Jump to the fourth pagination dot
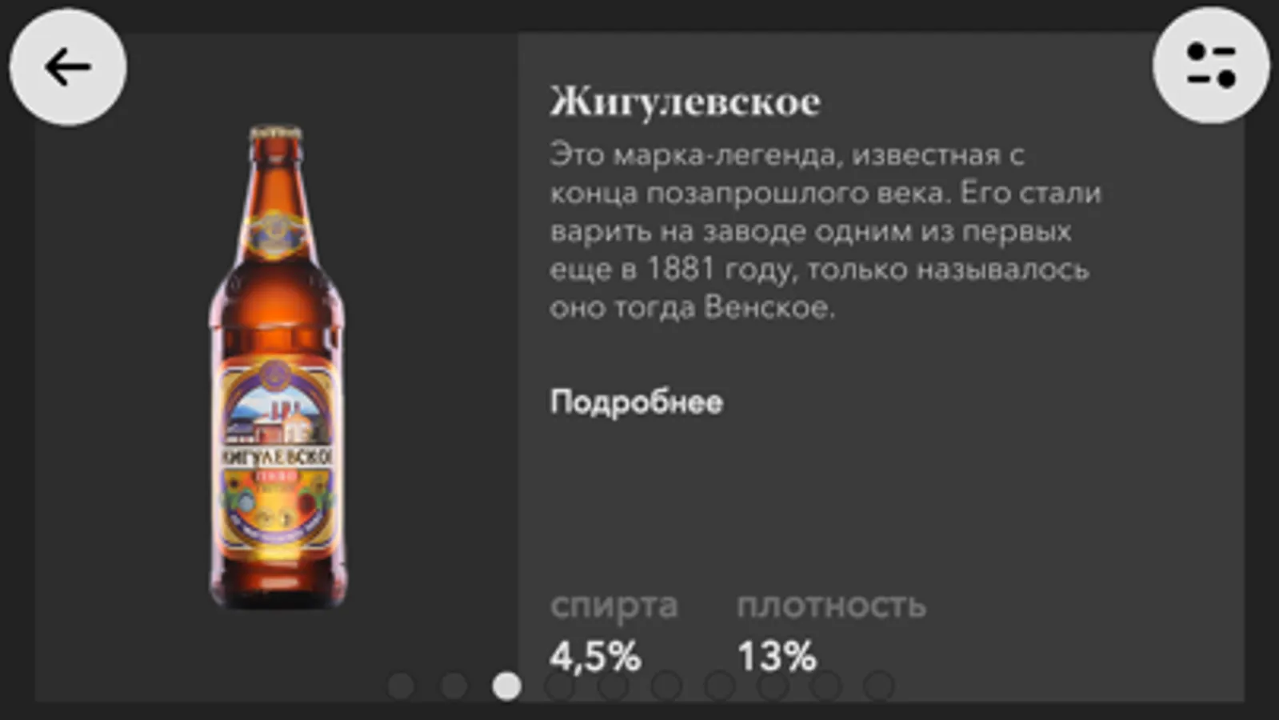The height and width of the screenshot is (720, 1279). point(560,686)
